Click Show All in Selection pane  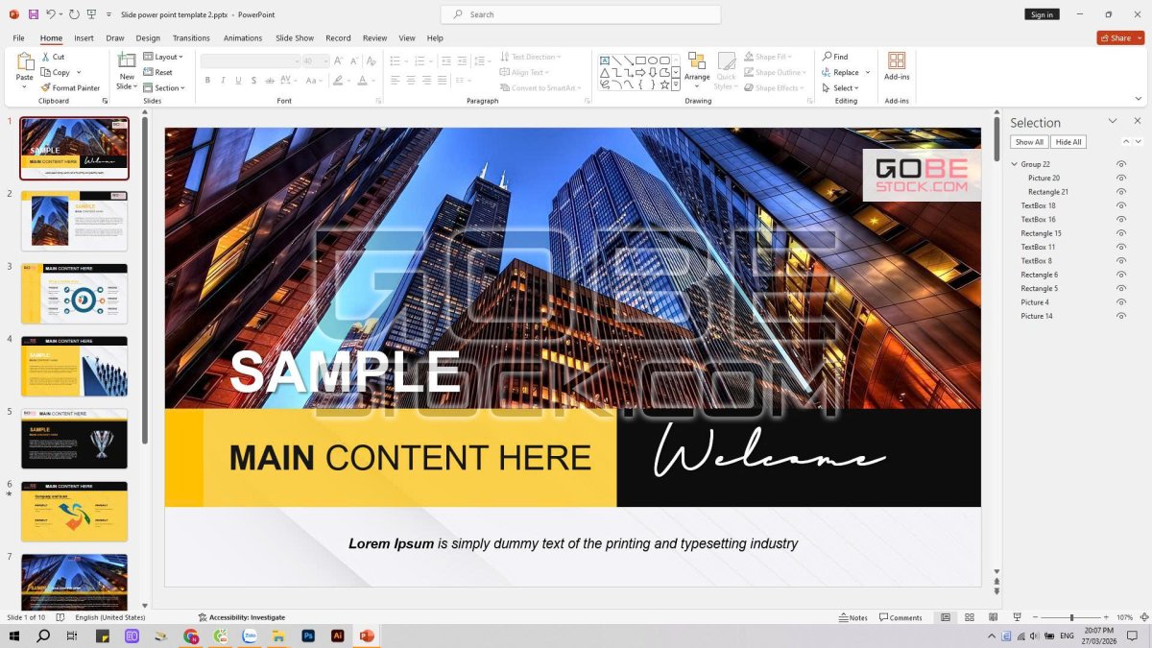pyautogui.click(x=1029, y=142)
